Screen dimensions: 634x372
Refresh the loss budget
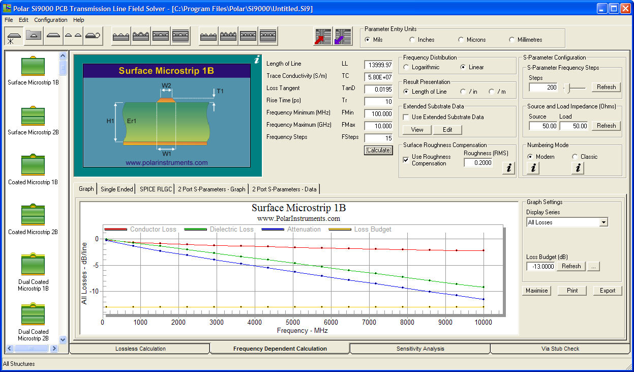point(571,266)
